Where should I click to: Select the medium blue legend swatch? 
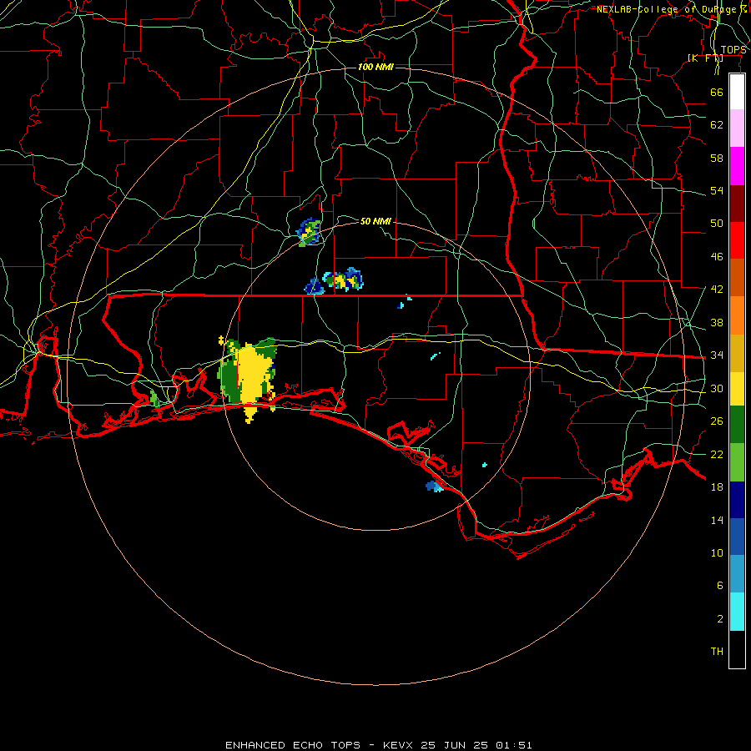point(737,537)
